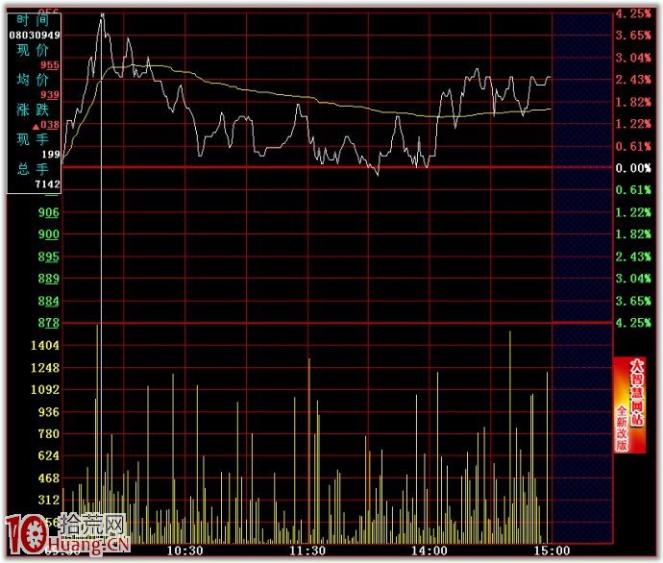Click the 624 volume axis label
The image size is (663, 563).
coord(49,455)
